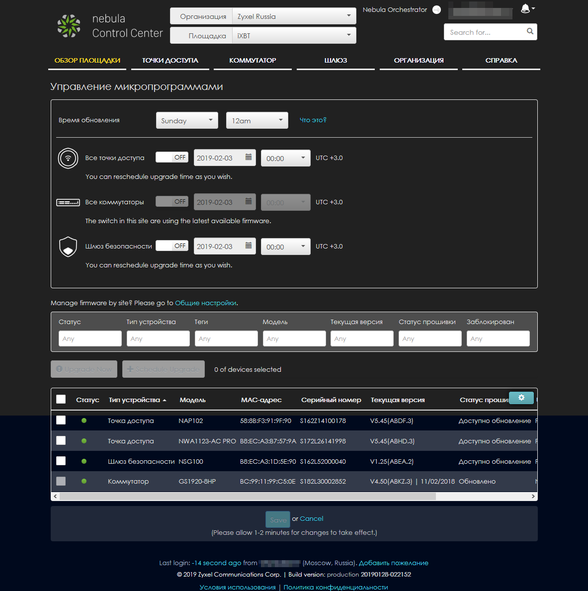Click right arrow of horizontal scrollbar
588x591 pixels.
pos(533,497)
